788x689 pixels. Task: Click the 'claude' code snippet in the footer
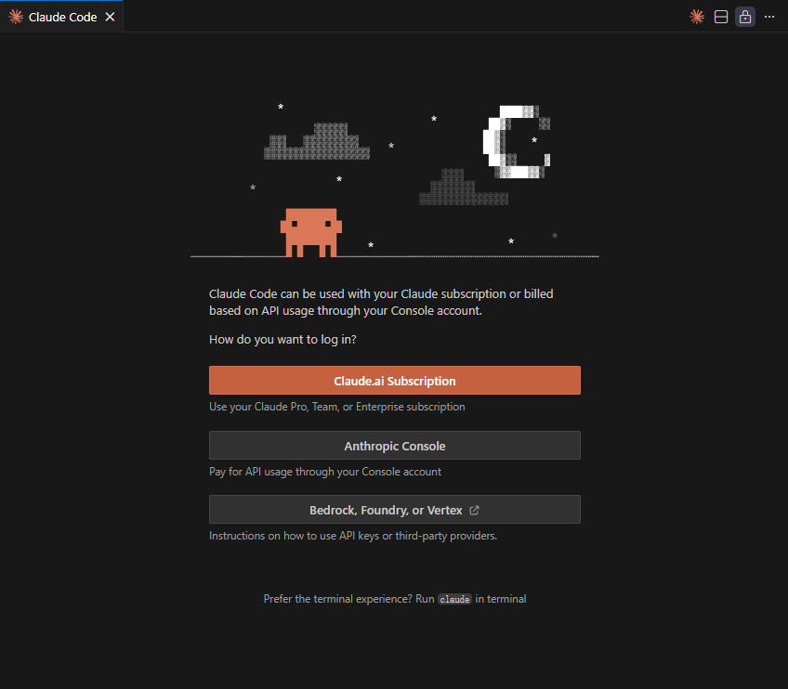pyautogui.click(x=454, y=599)
